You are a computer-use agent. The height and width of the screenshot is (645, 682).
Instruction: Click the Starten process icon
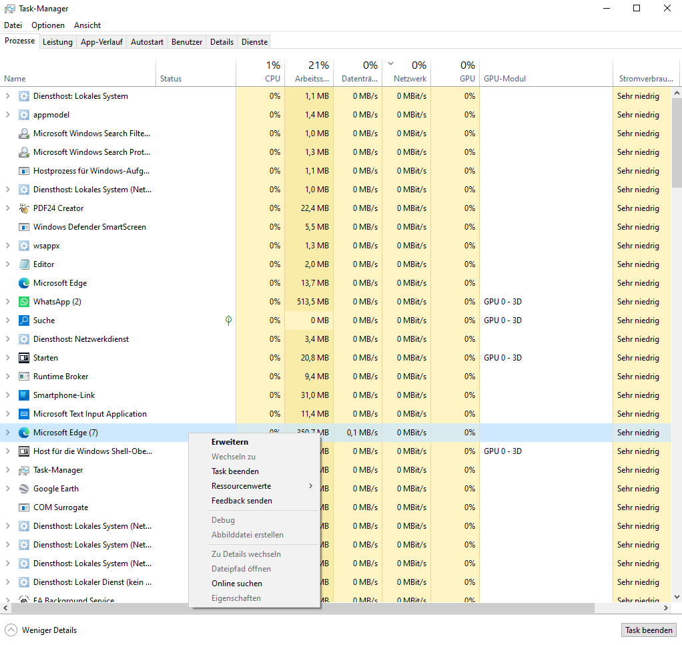point(24,358)
